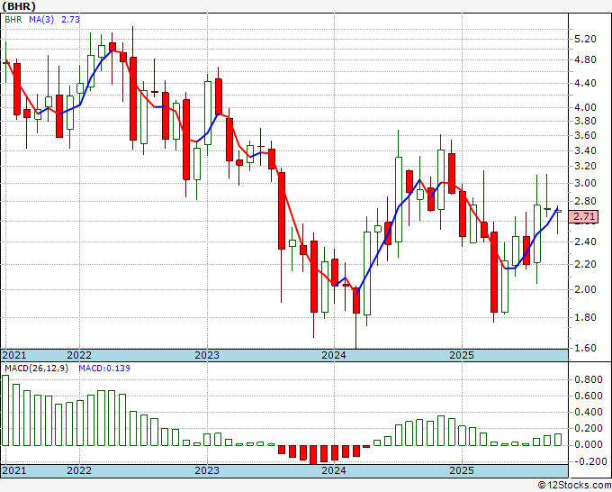Click 2024 on the MACD timeline

[x=334, y=470]
